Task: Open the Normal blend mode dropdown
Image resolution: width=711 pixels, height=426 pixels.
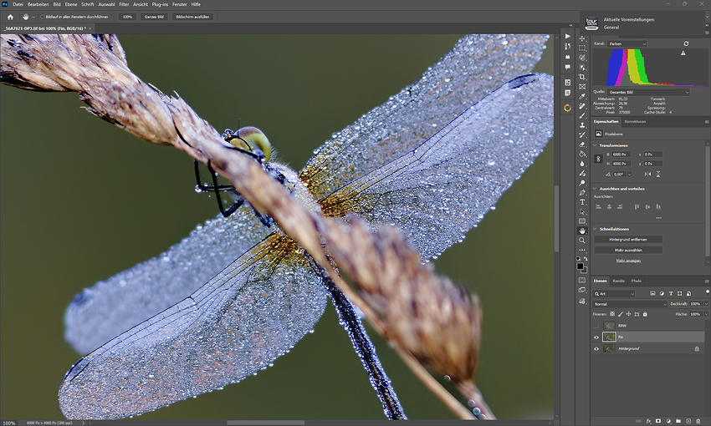Action: pyautogui.click(x=630, y=304)
